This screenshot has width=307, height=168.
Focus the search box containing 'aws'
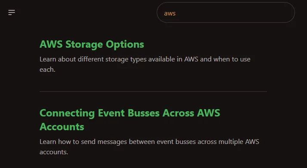pyautogui.click(x=226, y=12)
